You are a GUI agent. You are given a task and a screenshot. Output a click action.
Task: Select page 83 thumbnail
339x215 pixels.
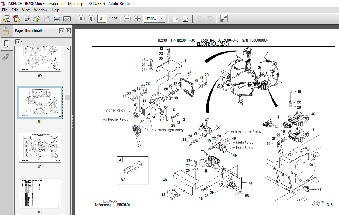[40, 193]
